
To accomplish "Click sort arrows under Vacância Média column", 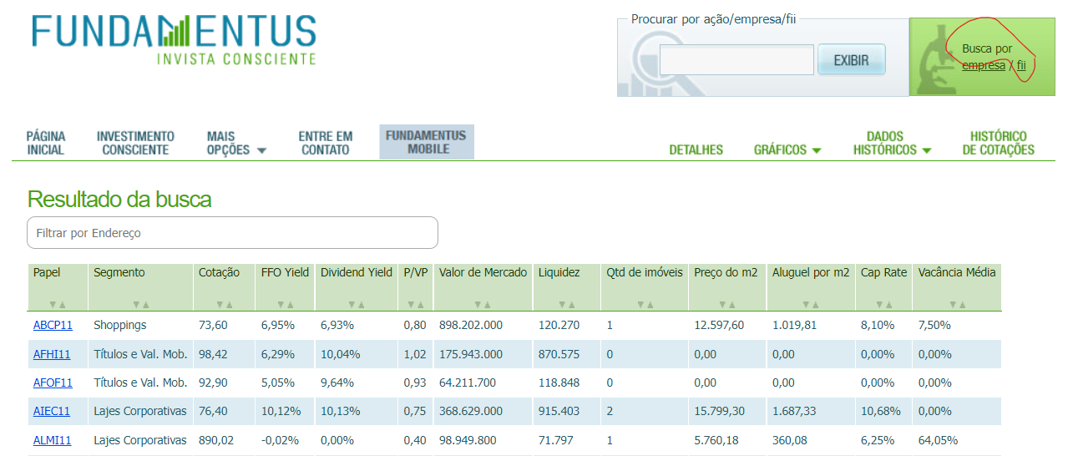I will [957, 305].
